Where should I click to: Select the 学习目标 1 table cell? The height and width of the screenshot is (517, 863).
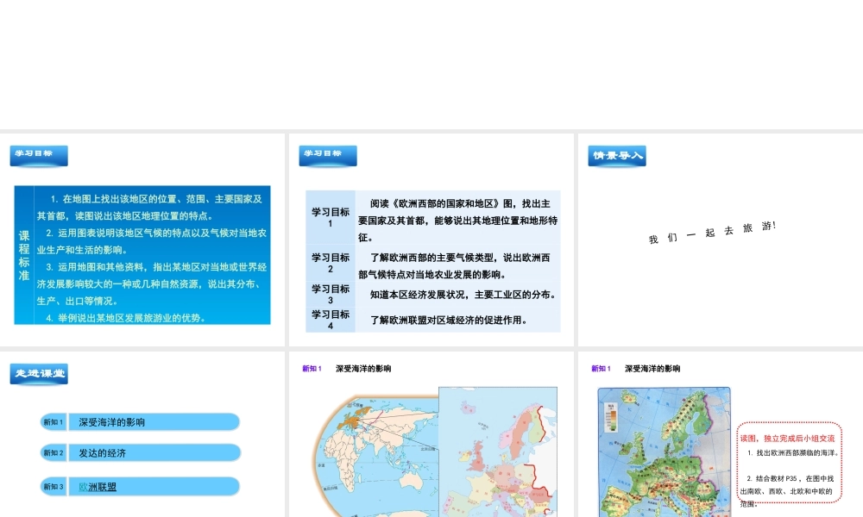330,217
